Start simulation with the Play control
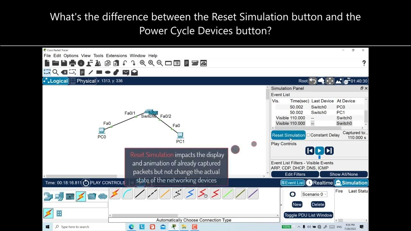This screenshot has width=411, height=231. [x=319, y=151]
